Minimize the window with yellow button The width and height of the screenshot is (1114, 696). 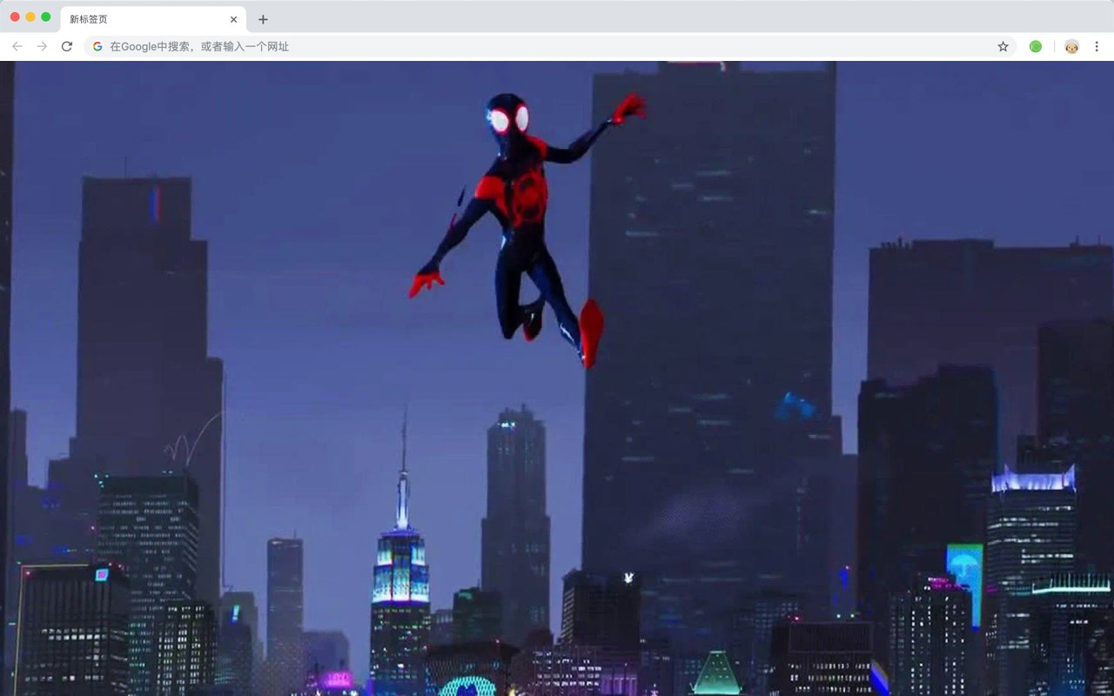point(30,17)
